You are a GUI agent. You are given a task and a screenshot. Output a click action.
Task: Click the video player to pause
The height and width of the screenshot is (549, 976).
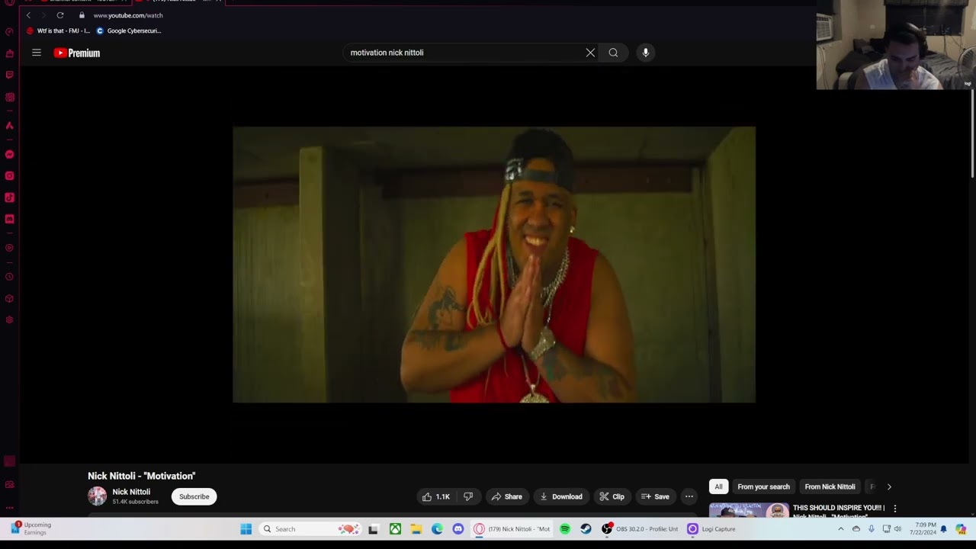494,265
